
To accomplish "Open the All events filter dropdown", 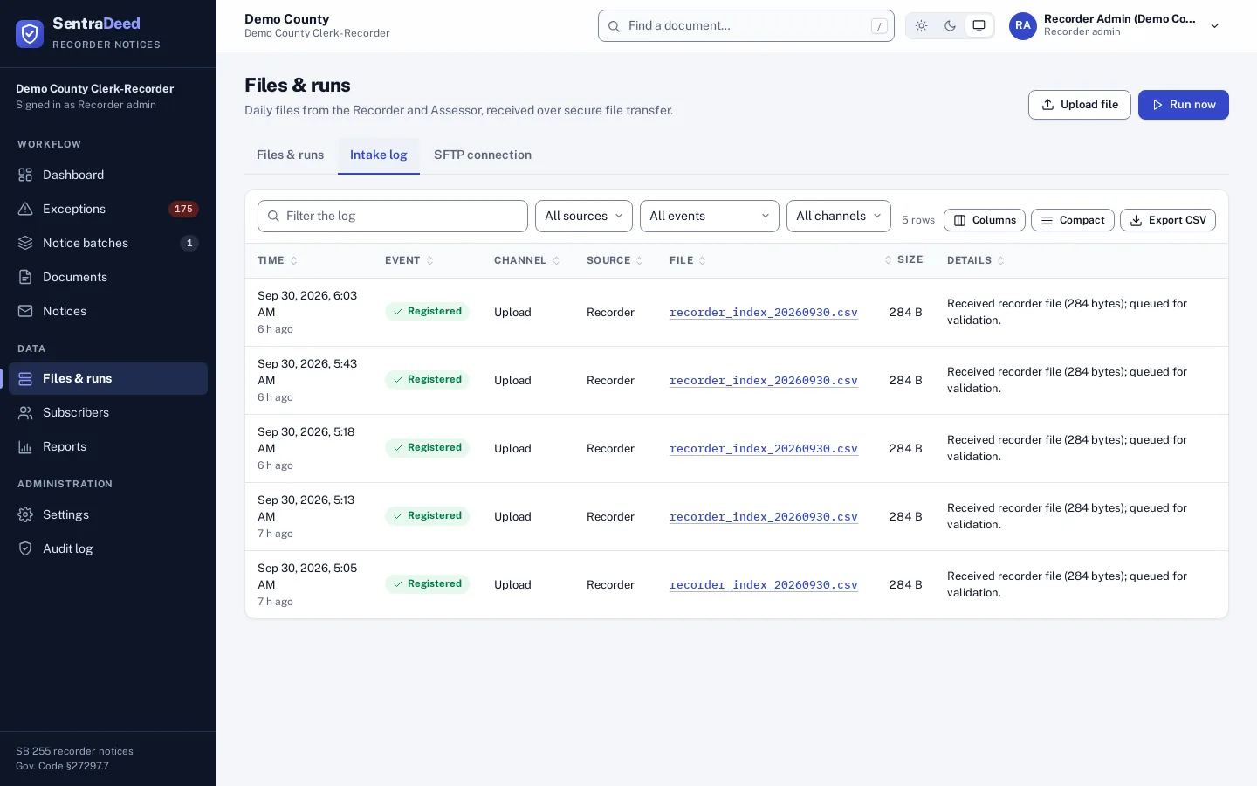I will click(x=710, y=217).
